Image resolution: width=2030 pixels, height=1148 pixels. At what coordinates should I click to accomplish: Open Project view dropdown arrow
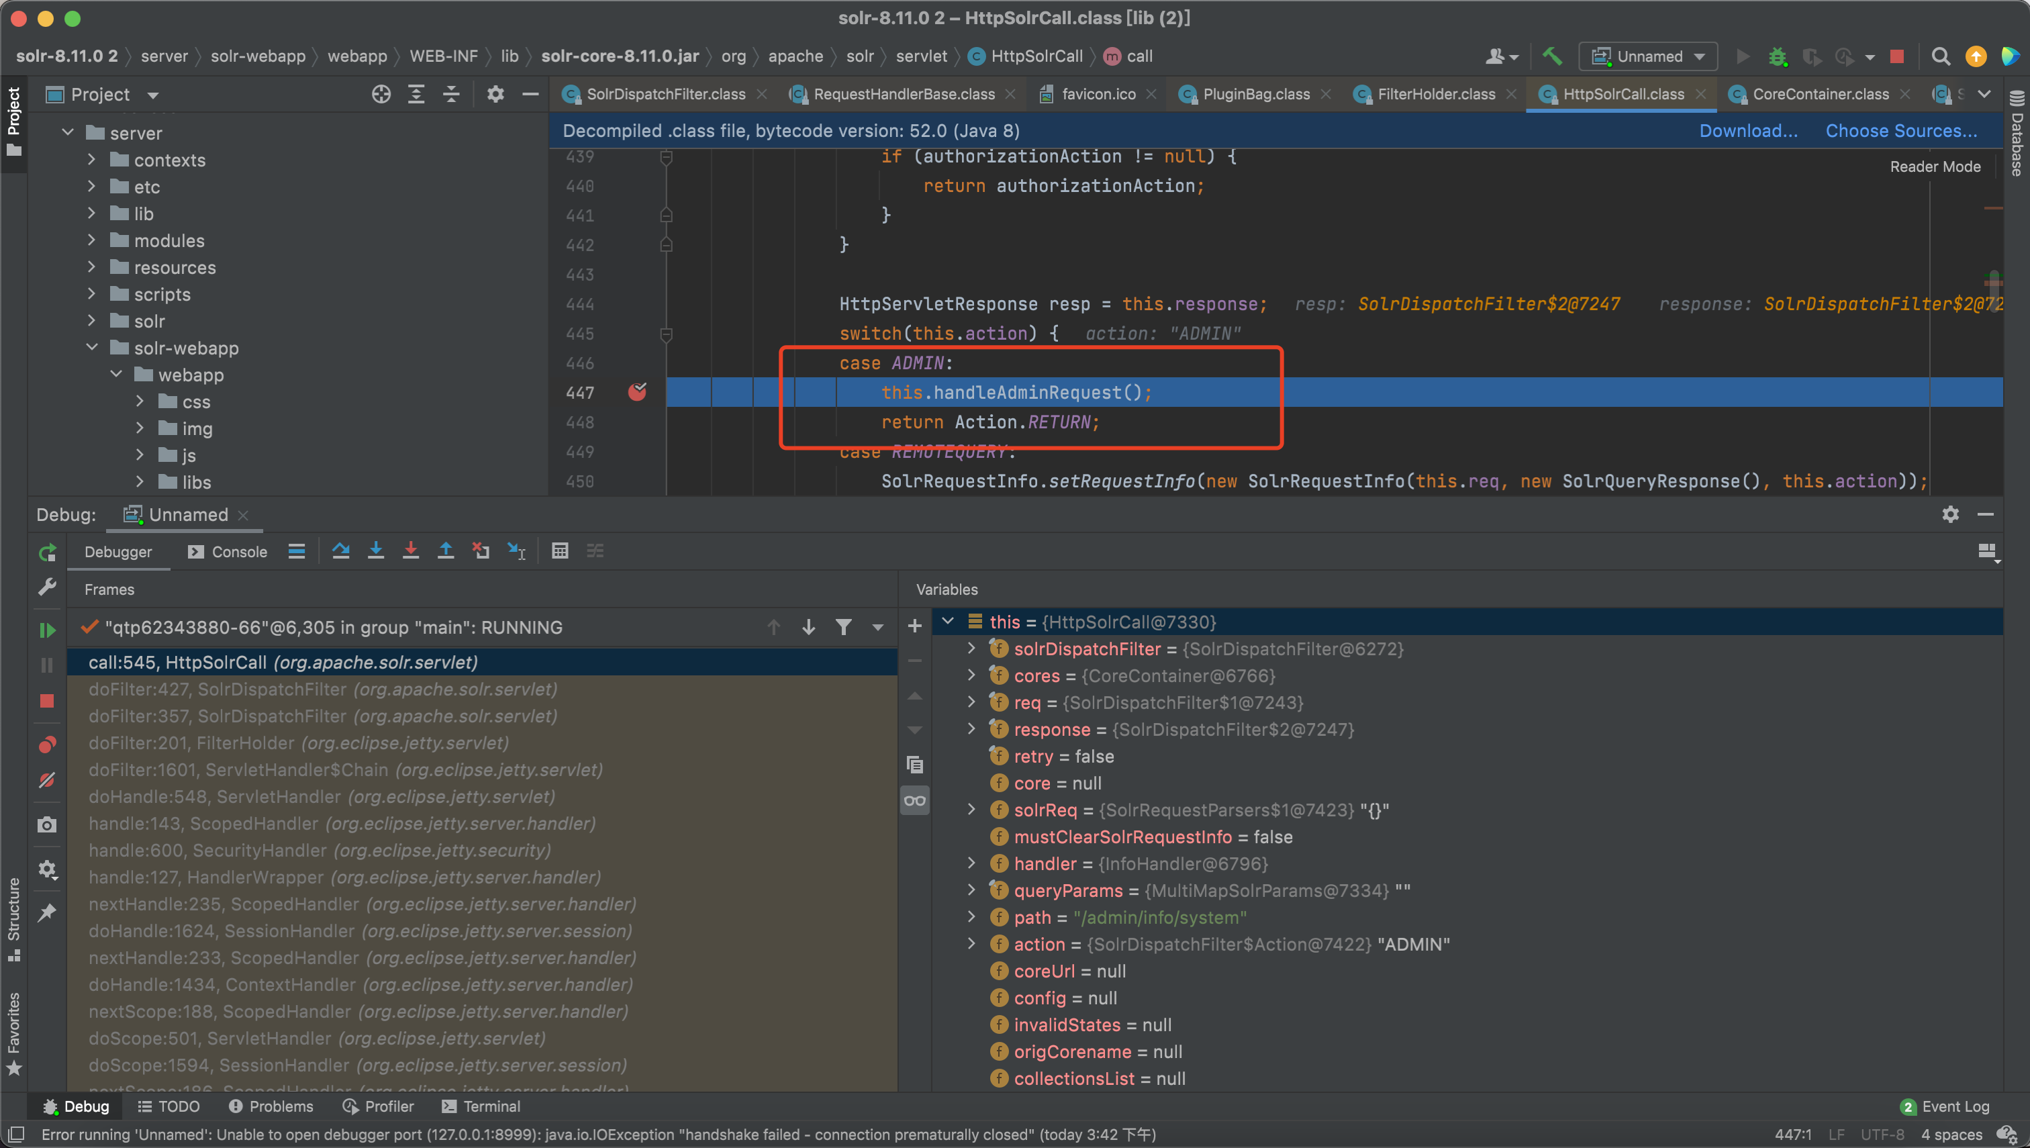(153, 95)
